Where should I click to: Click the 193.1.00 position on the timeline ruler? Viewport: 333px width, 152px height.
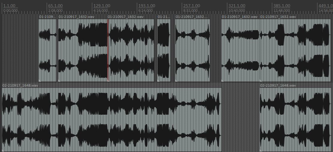pos(147,6)
